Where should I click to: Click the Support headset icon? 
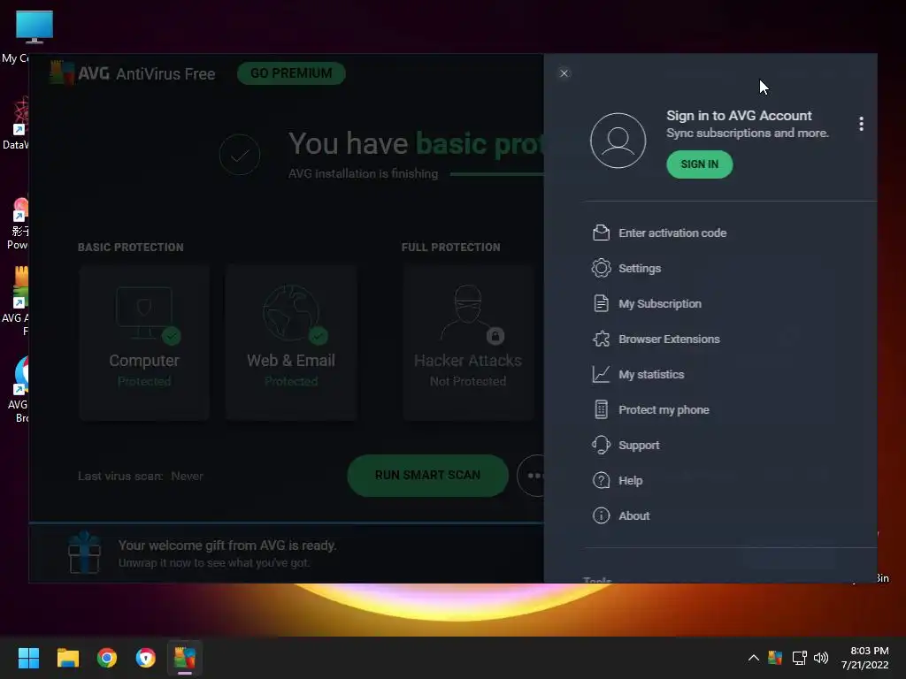click(x=601, y=446)
